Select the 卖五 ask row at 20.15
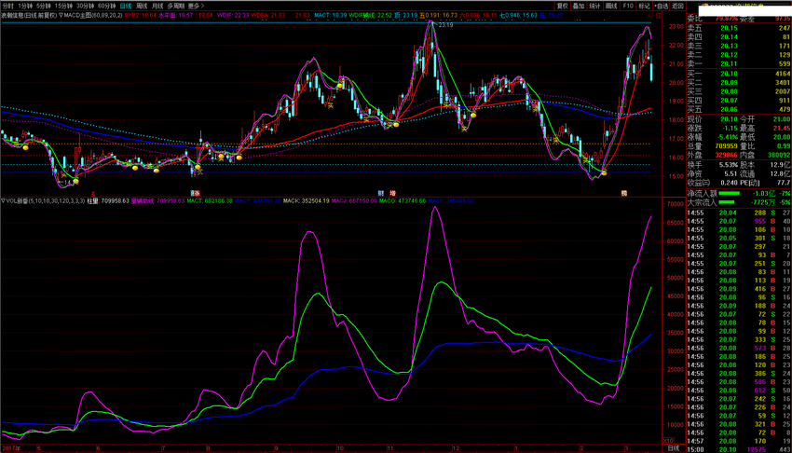This screenshot has width=792, height=453. click(x=739, y=28)
